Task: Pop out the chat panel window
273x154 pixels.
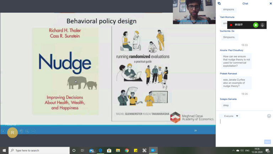Action: [x=219, y=4]
